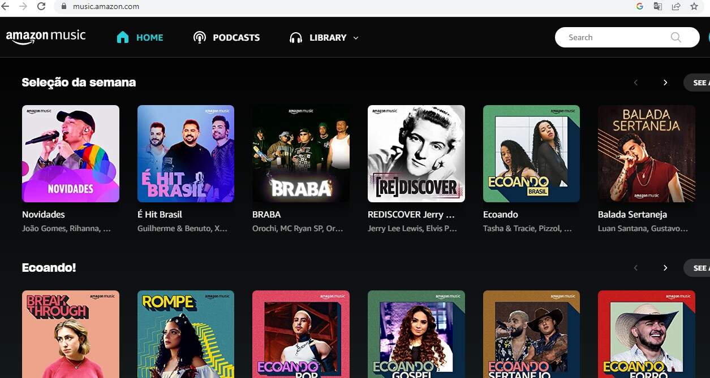
Task: Select the music.amazon.com address bar URL
Action: [x=106, y=7]
